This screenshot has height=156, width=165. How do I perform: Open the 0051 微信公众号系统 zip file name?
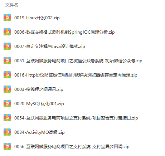click(78, 61)
